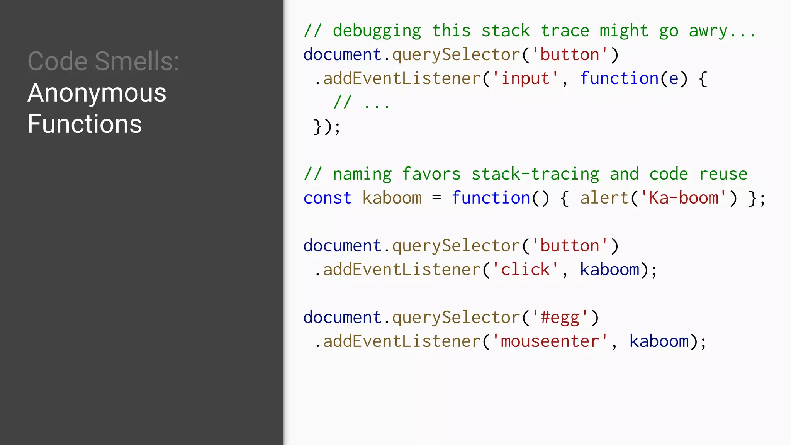The image size is (791, 445).
Task: Click the addEventListener('input', function(e) line
Action: pos(511,79)
